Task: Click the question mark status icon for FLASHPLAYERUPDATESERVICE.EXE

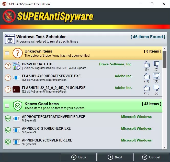Action: (x=8, y=78)
